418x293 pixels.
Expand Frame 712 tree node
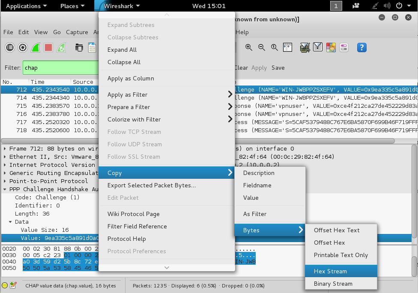click(5, 148)
